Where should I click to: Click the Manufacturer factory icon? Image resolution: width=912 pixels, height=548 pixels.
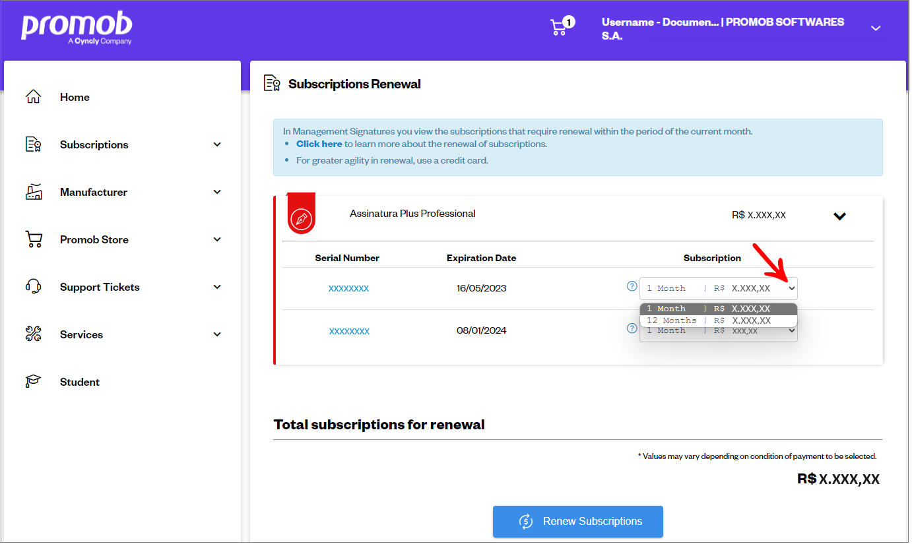pos(34,192)
